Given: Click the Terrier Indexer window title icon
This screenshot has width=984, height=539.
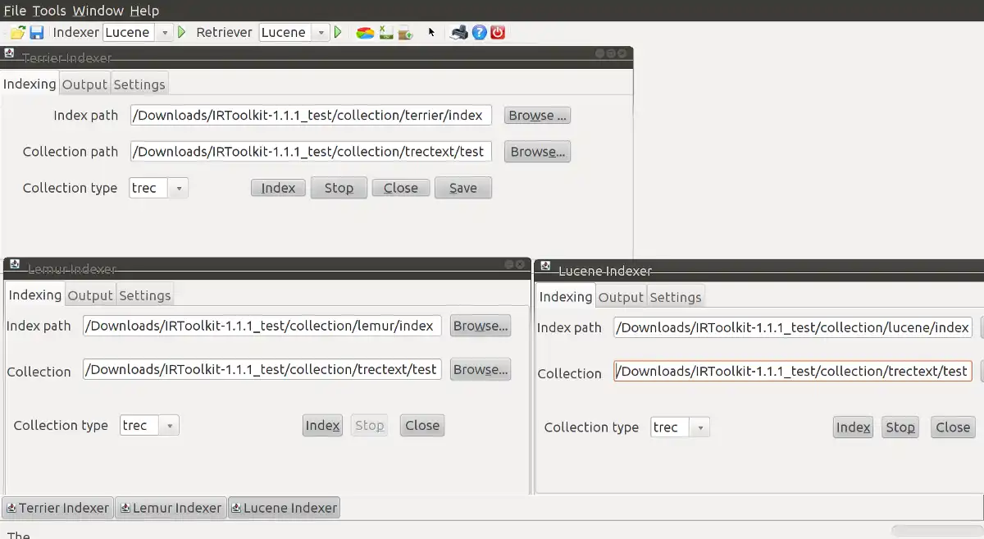Looking at the screenshot, I should pyautogui.click(x=10, y=53).
